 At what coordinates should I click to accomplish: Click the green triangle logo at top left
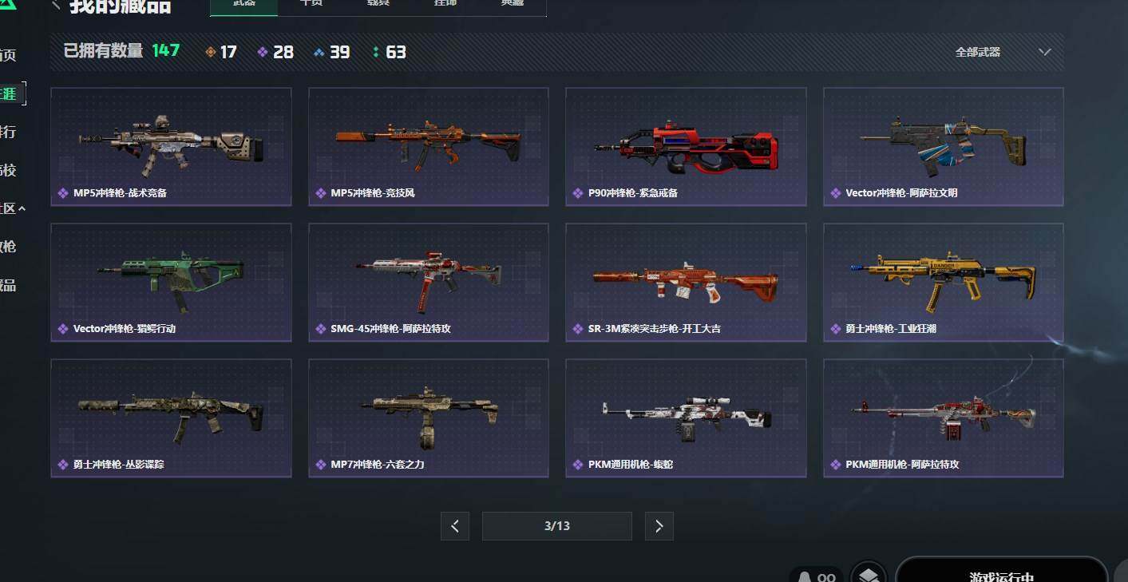7,5
